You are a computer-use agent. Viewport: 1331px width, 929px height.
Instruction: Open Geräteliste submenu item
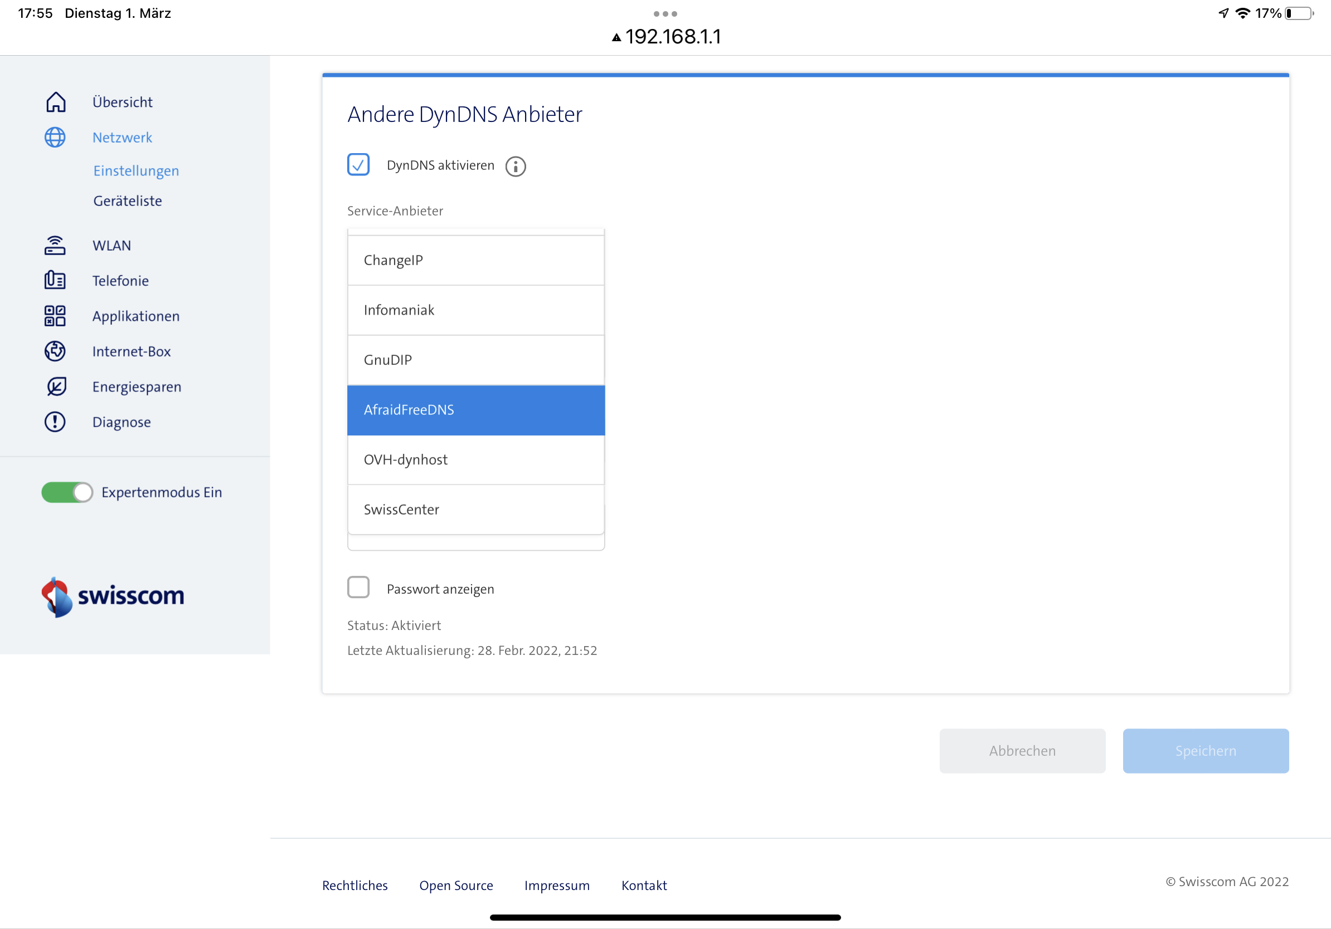128,201
